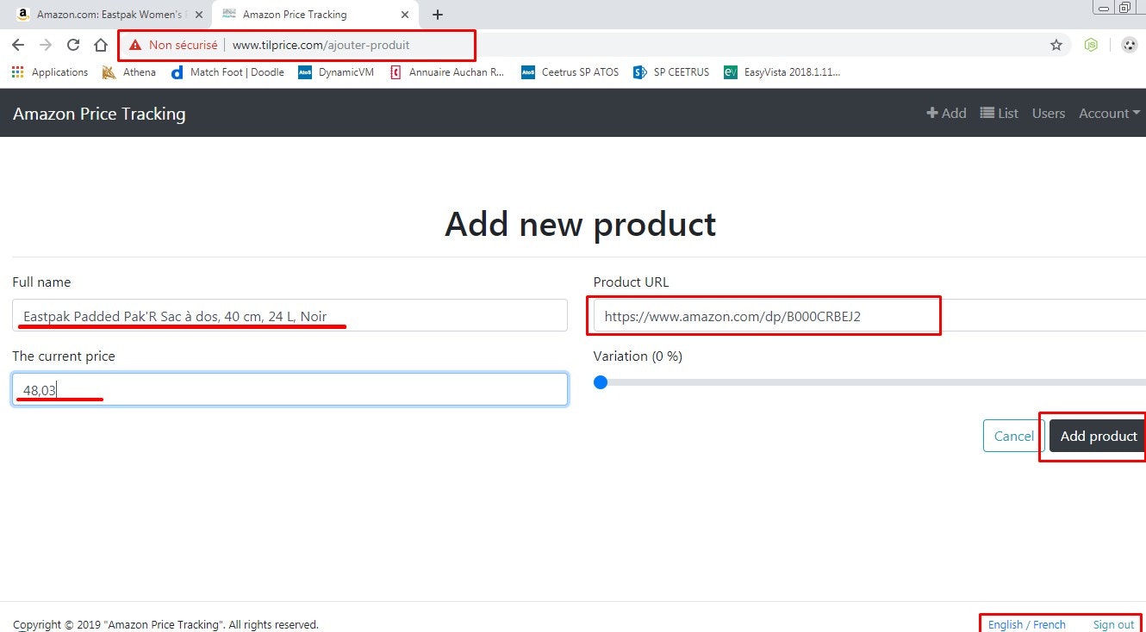Click the 'Full name' label
This screenshot has height=632, width=1146.
pyautogui.click(x=41, y=282)
